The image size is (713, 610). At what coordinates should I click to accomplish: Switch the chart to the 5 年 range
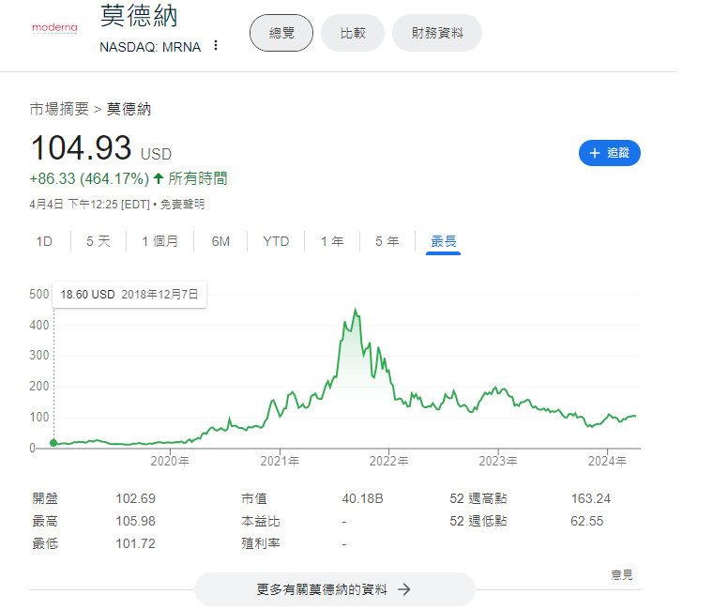point(387,241)
